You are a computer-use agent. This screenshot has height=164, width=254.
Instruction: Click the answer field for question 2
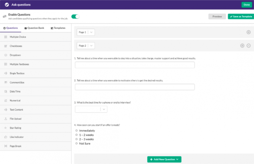click(x=135, y=87)
